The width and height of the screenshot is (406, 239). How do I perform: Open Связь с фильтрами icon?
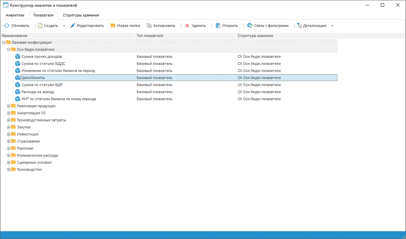(x=250, y=26)
